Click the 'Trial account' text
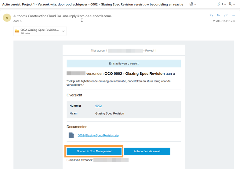The image size is (240, 169). [x=99, y=50]
